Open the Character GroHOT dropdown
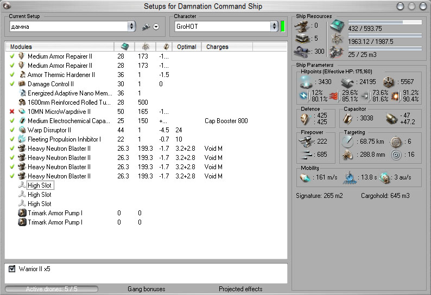Screen dimensions: 431x295 [226, 27]
